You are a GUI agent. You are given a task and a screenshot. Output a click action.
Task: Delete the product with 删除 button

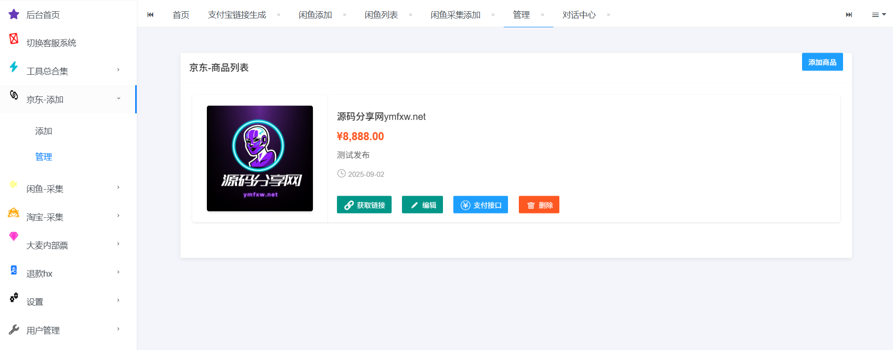coord(539,205)
